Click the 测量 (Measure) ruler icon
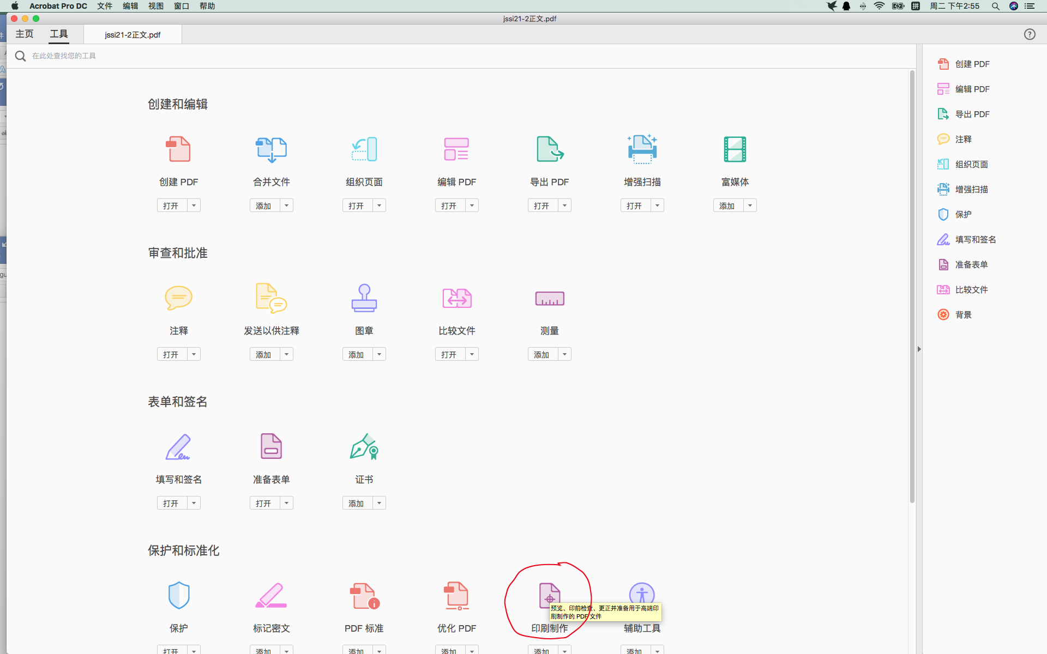The image size is (1047, 654). point(549,298)
